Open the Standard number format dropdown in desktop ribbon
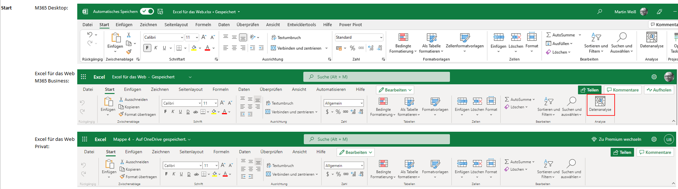 pyautogui.click(x=381, y=37)
